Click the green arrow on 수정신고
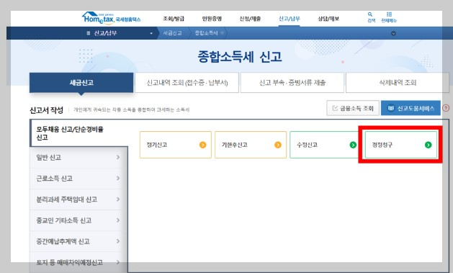The image size is (453, 273). (353, 145)
